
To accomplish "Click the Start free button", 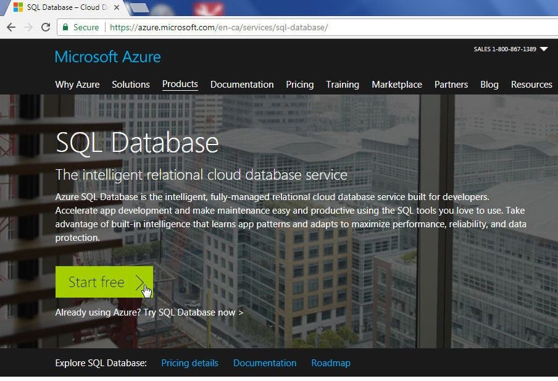I will click(99, 282).
